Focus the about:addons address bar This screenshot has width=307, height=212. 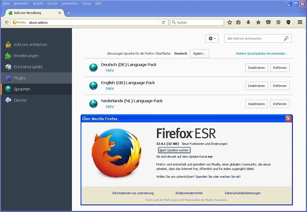point(94,22)
